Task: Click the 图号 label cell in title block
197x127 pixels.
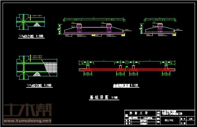Action: point(183,119)
